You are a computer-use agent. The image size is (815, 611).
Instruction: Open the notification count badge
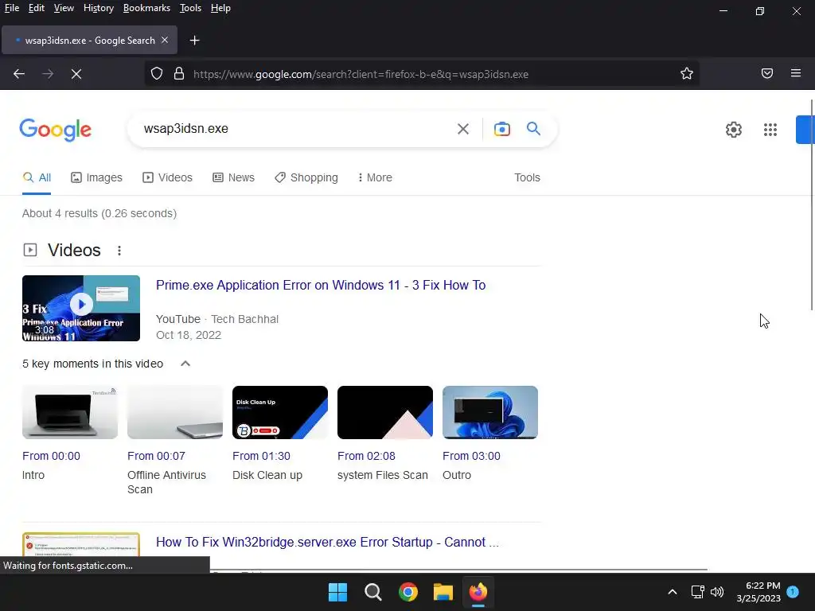click(x=793, y=592)
